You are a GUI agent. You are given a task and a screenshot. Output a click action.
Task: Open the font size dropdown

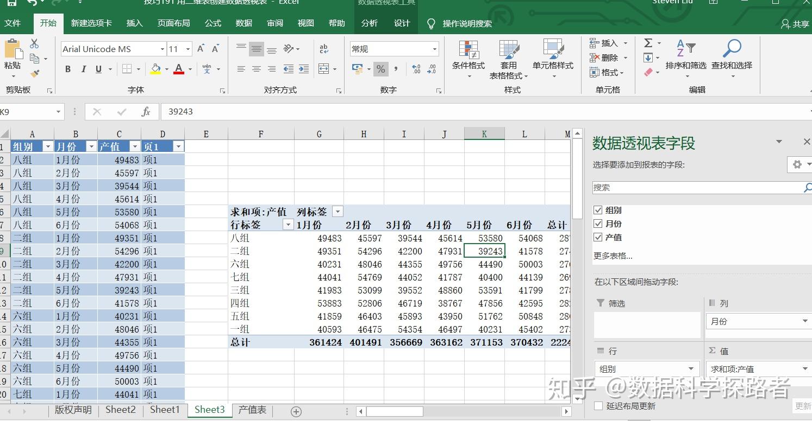188,49
